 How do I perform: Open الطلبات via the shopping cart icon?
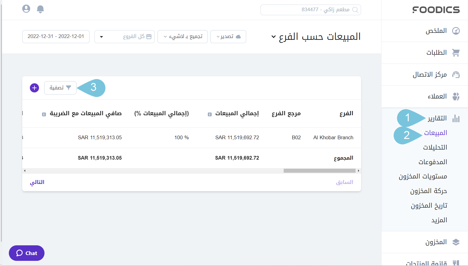(x=456, y=52)
